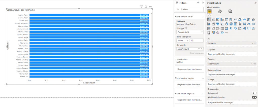Select the area chart visual
The width and height of the screenshot is (258, 107).
(240, 19)
